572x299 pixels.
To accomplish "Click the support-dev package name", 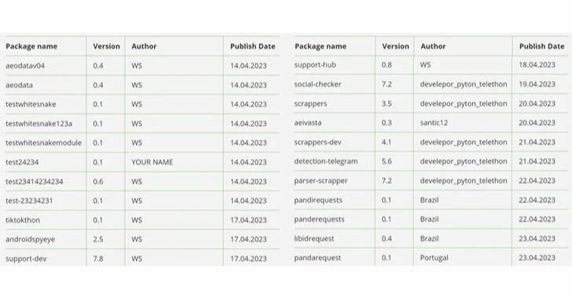I will pyautogui.click(x=26, y=259).
